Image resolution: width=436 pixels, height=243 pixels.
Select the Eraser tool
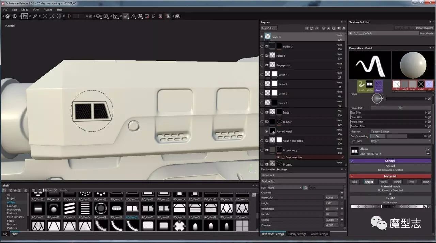pos(133,16)
